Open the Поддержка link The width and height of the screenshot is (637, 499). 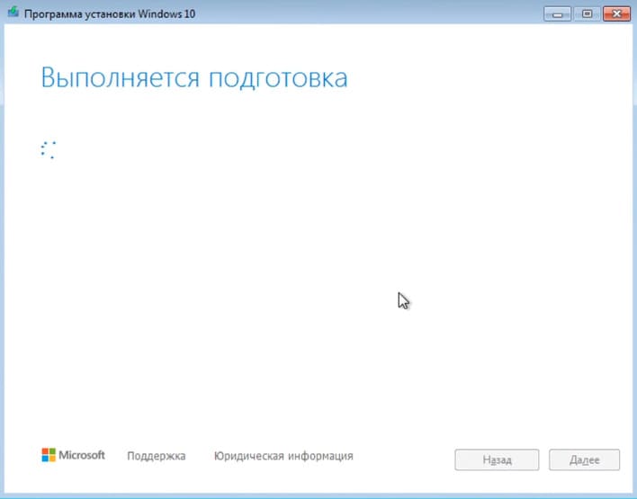point(157,456)
